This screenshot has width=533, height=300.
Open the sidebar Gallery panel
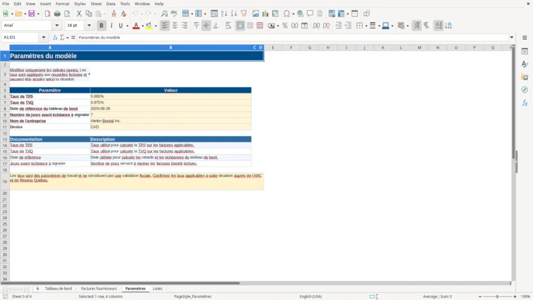(x=525, y=77)
